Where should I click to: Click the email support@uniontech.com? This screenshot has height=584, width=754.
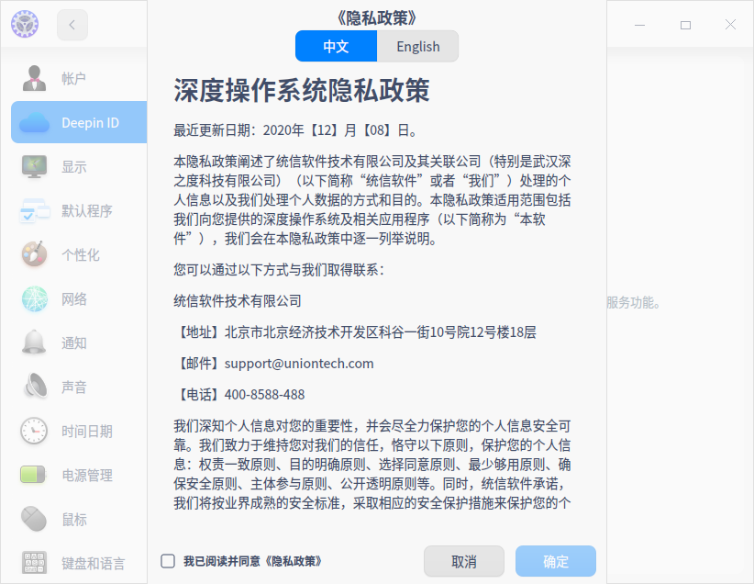pos(299,364)
